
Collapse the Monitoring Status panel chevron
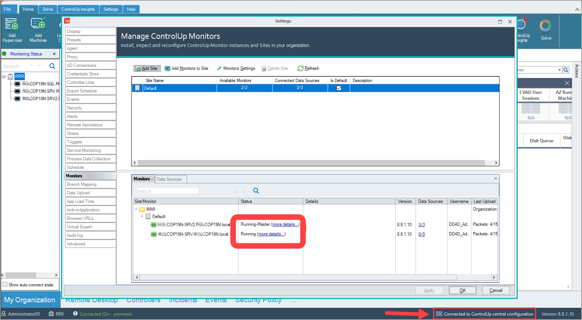(x=54, y=54)
